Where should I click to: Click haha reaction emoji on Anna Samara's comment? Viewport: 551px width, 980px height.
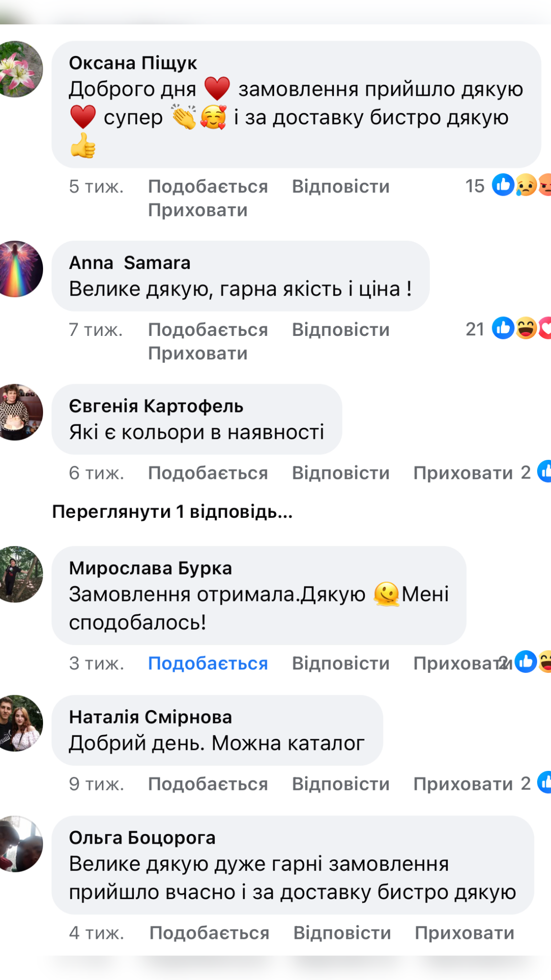pyautogui.click(x=526, y=328)
